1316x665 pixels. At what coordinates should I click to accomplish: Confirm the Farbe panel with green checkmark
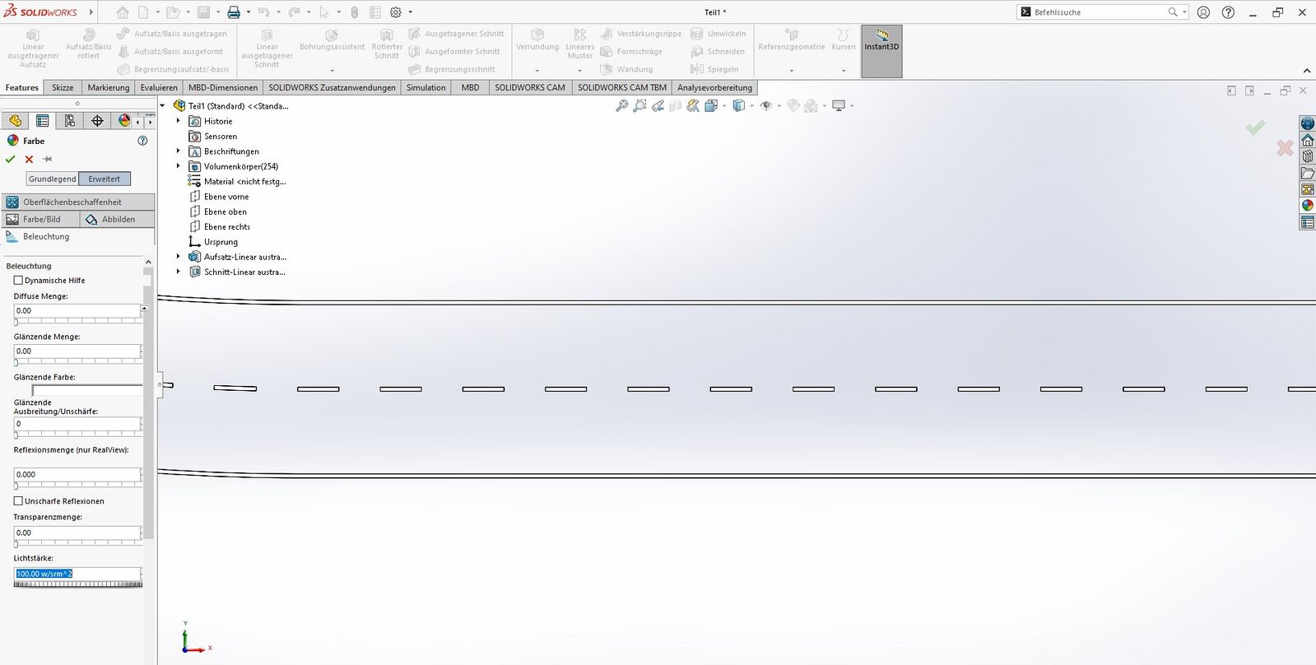(x=10, y=160)
